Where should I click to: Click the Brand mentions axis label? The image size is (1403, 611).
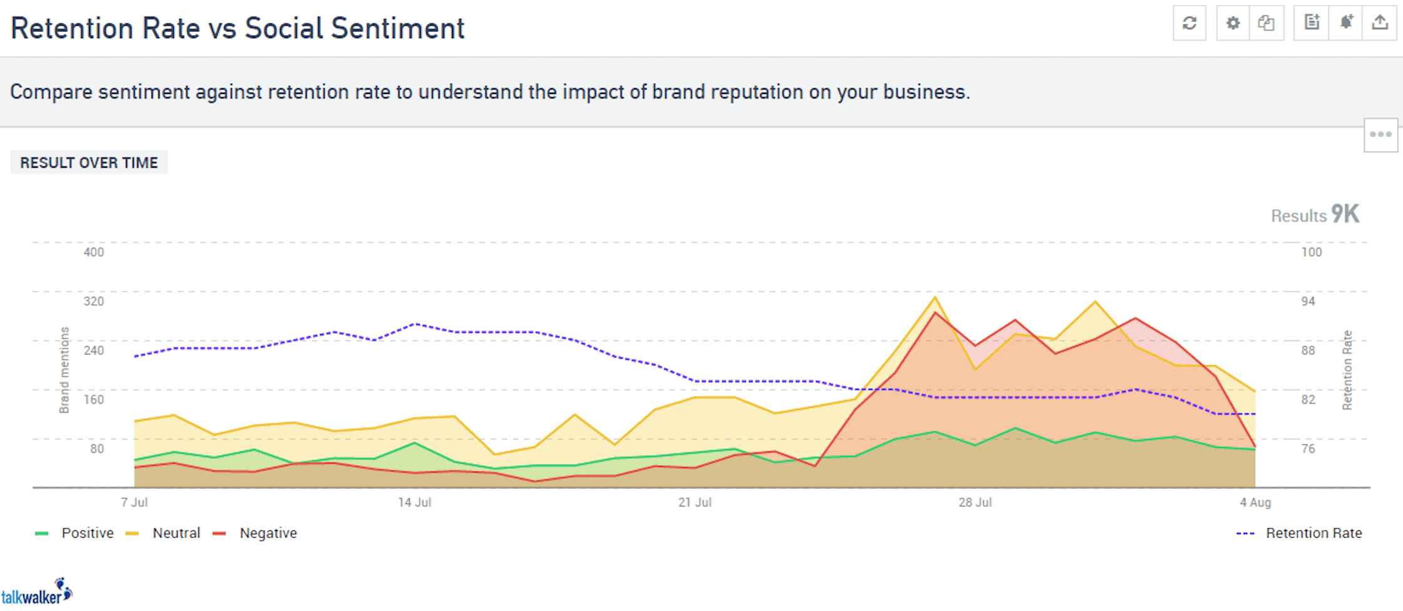[64, 370]
